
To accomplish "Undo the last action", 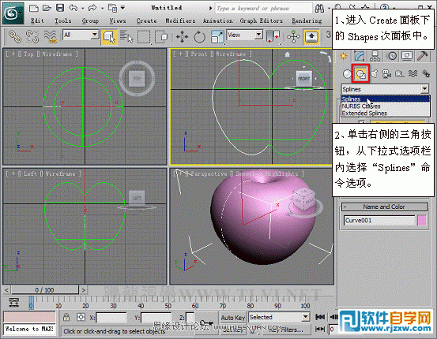I will click(x=73, y=8).
